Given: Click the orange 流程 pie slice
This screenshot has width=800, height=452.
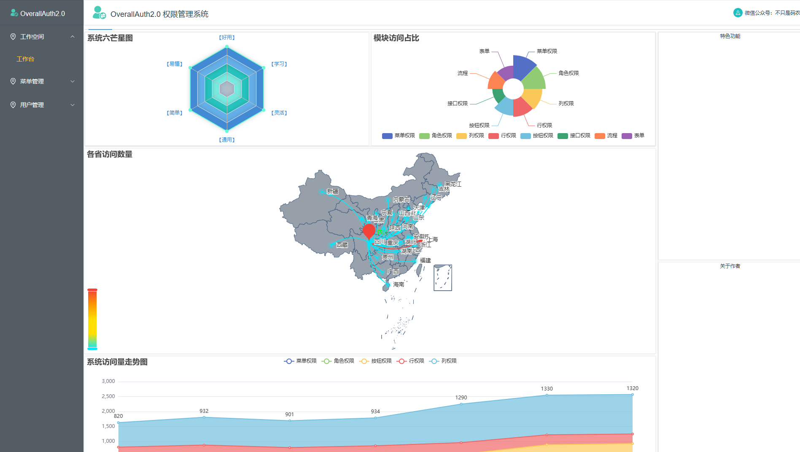Looking at the screenshot, I should click(x=496, y=81).
